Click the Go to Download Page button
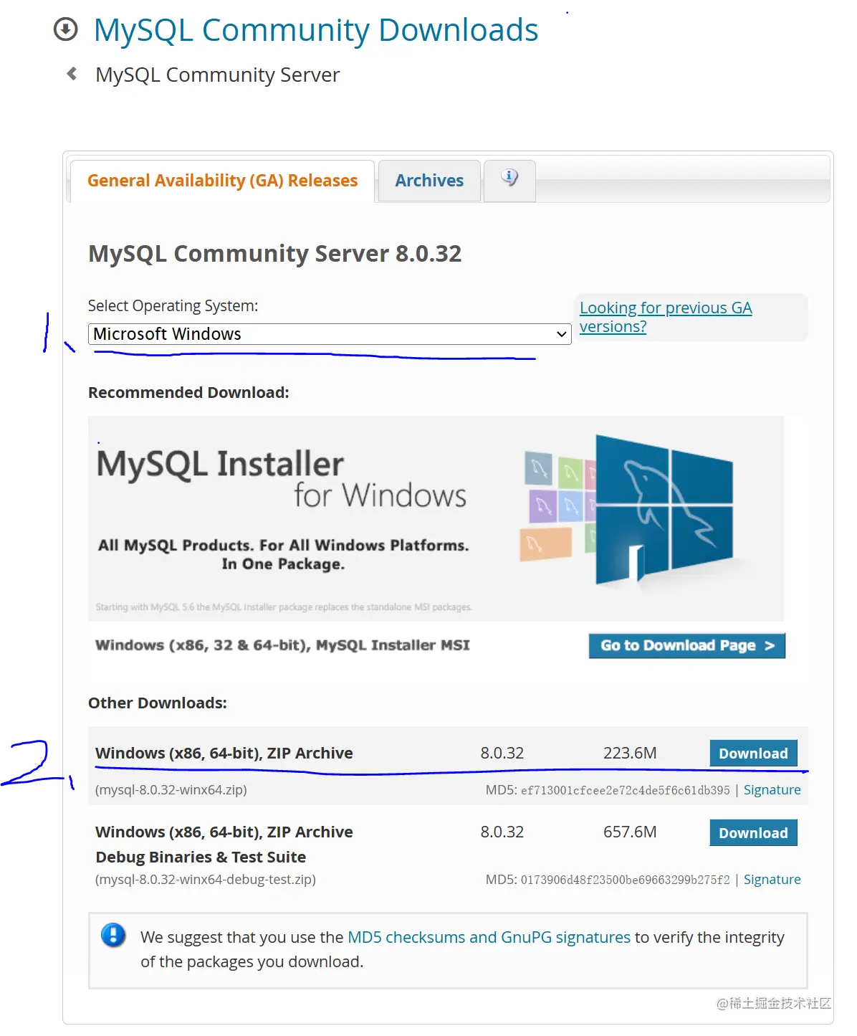857x1036 pixels. (x=687, y=645)
